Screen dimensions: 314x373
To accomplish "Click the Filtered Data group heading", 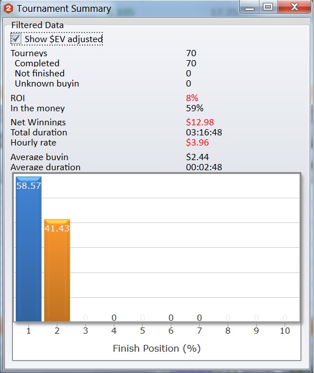I will pos(38,25).
